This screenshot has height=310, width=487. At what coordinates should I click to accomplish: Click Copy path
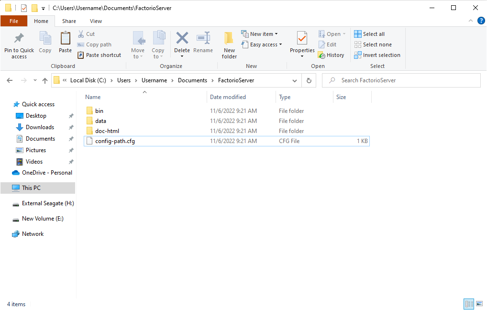[x=94, y=44]
